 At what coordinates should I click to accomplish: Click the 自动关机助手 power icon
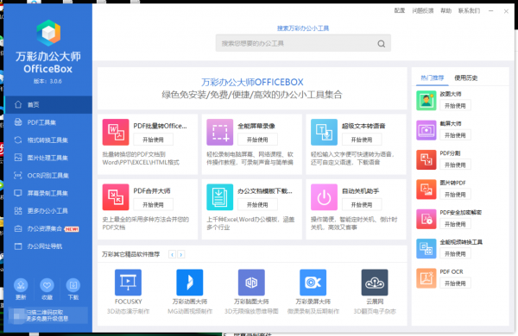pos(324,197)
